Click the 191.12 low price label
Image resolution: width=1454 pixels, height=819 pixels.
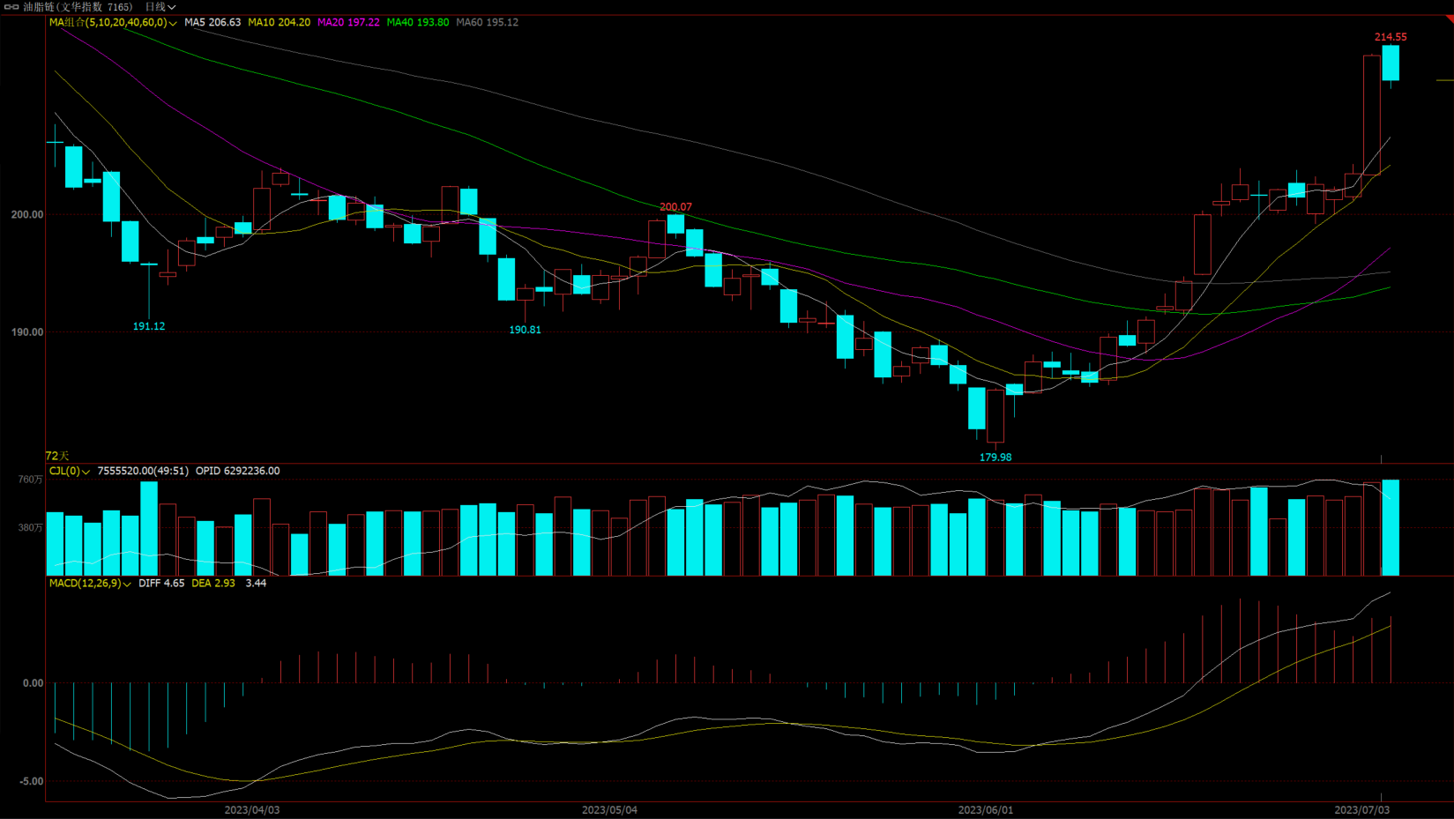point(149,326)
